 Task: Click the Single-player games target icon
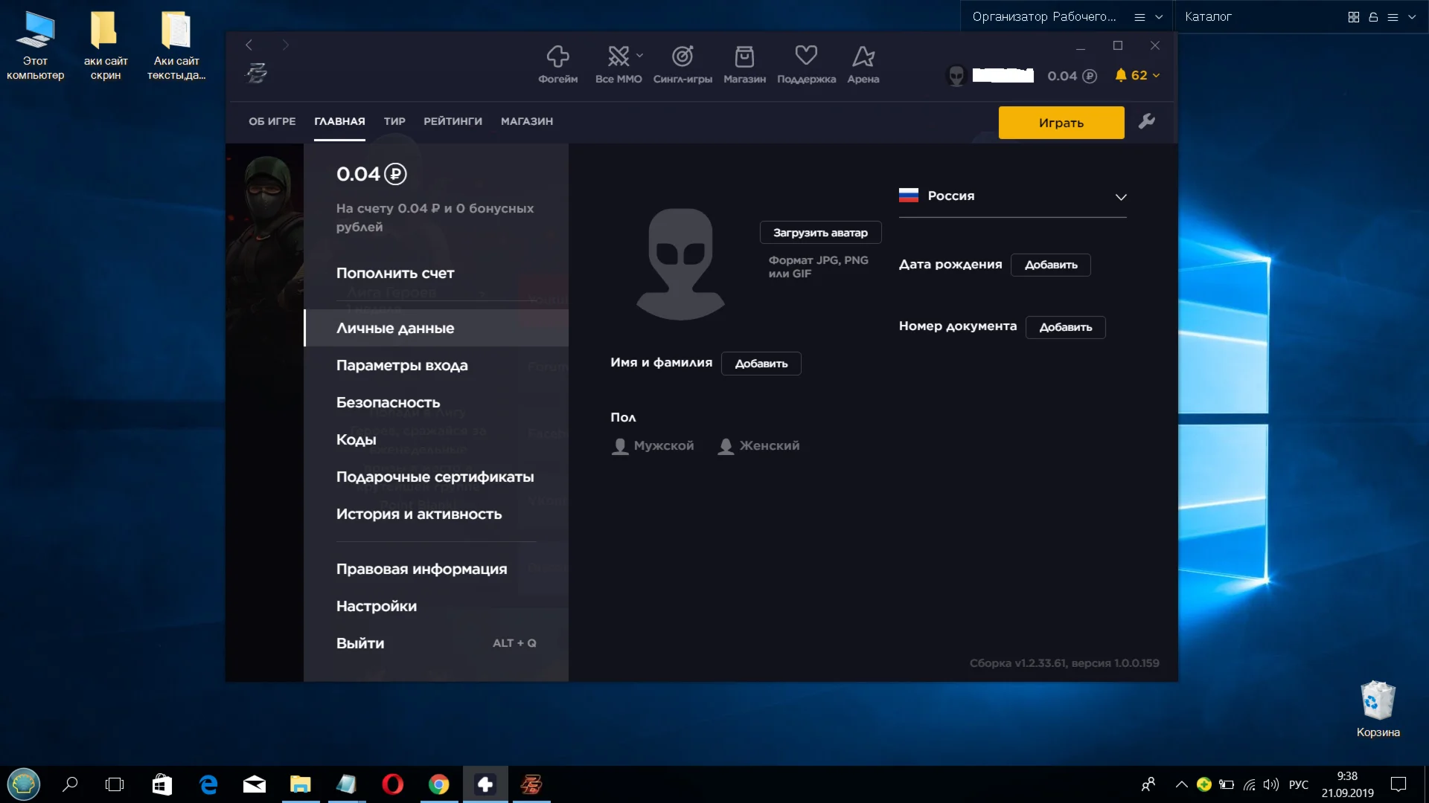(x=682, y=58)
